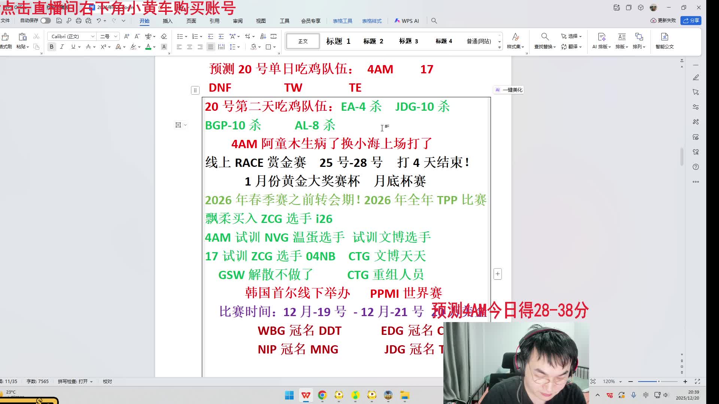Open Chrome from the taskbar
The width and height of the screenshot is (719, 404).
[322, 395]
